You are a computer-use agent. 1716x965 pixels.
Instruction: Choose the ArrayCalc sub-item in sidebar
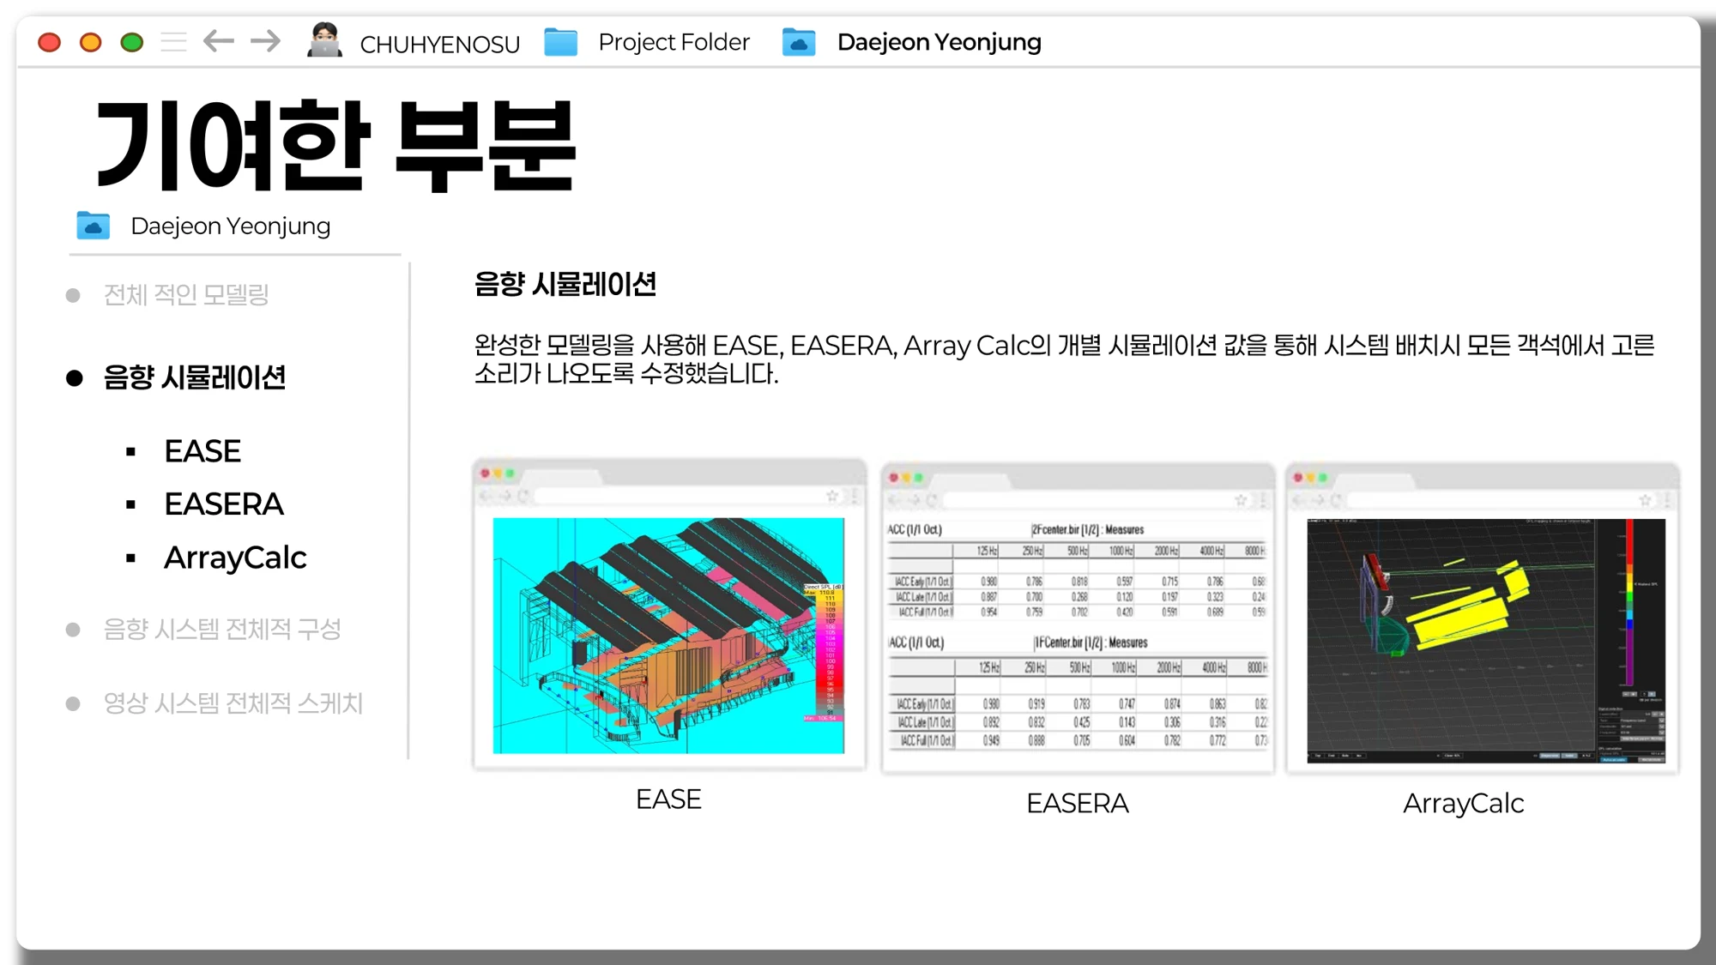click(x=235, y=558)
